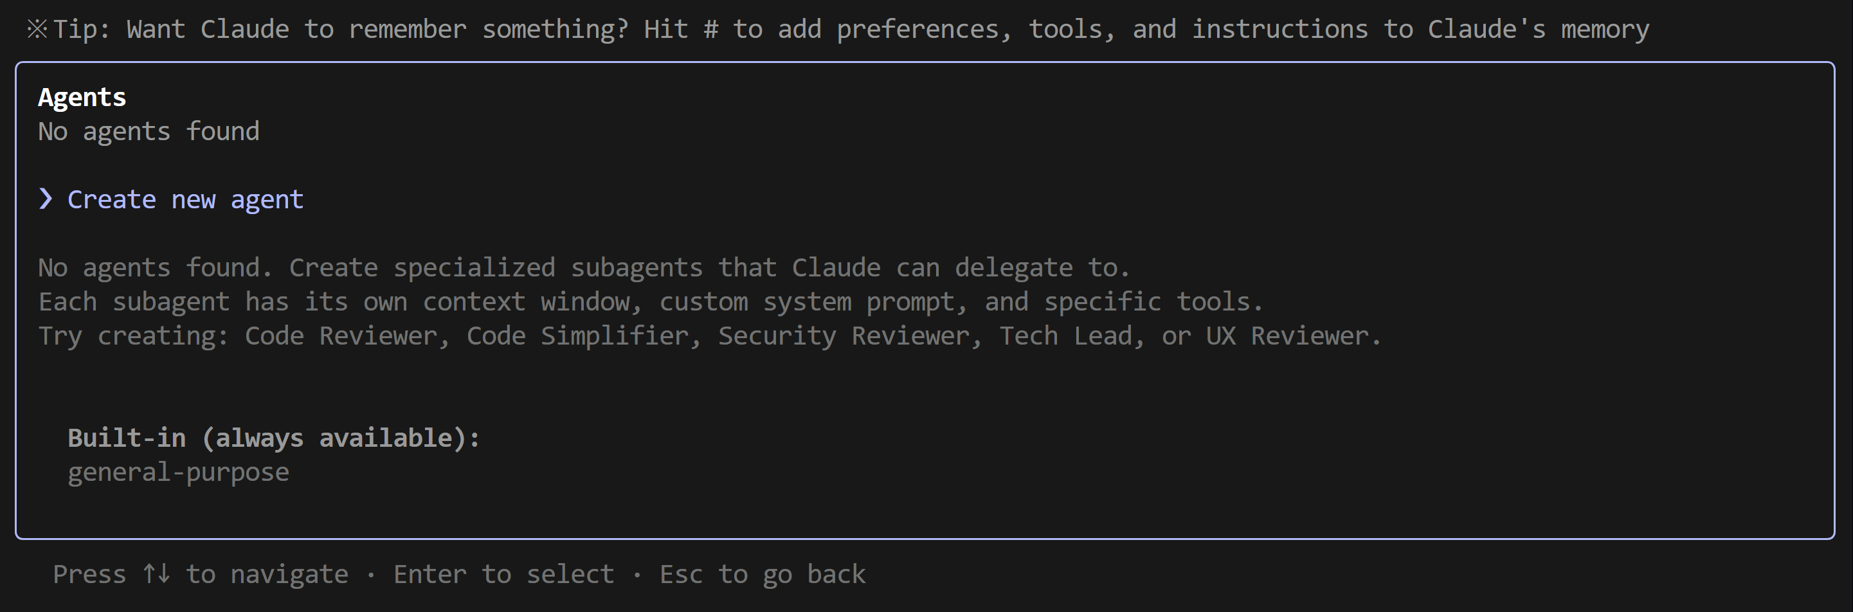Click the Code Reviewer suggestion text
Screen dimensions: 1853x612
coord(341,336)
